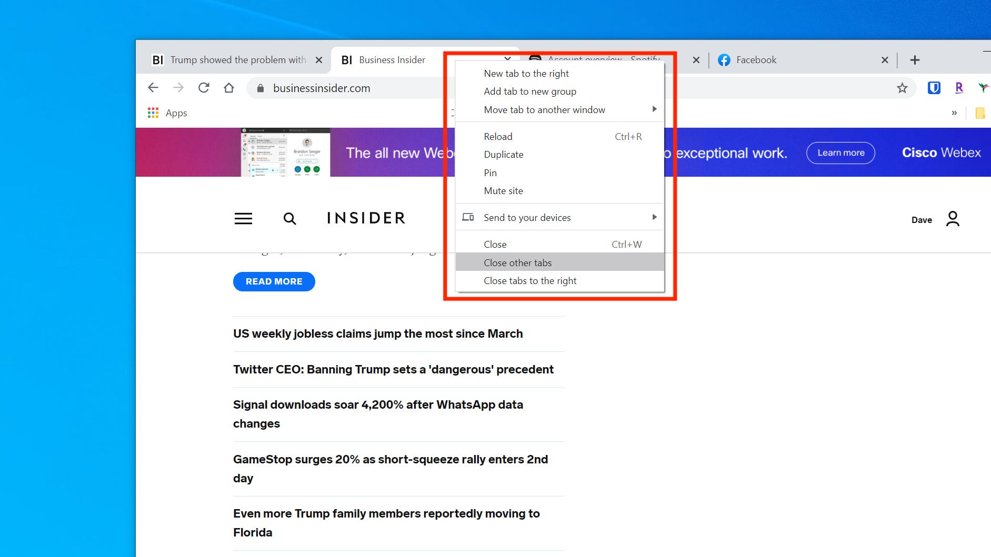
Task: Open the home page icon
Action: (229, 88)
